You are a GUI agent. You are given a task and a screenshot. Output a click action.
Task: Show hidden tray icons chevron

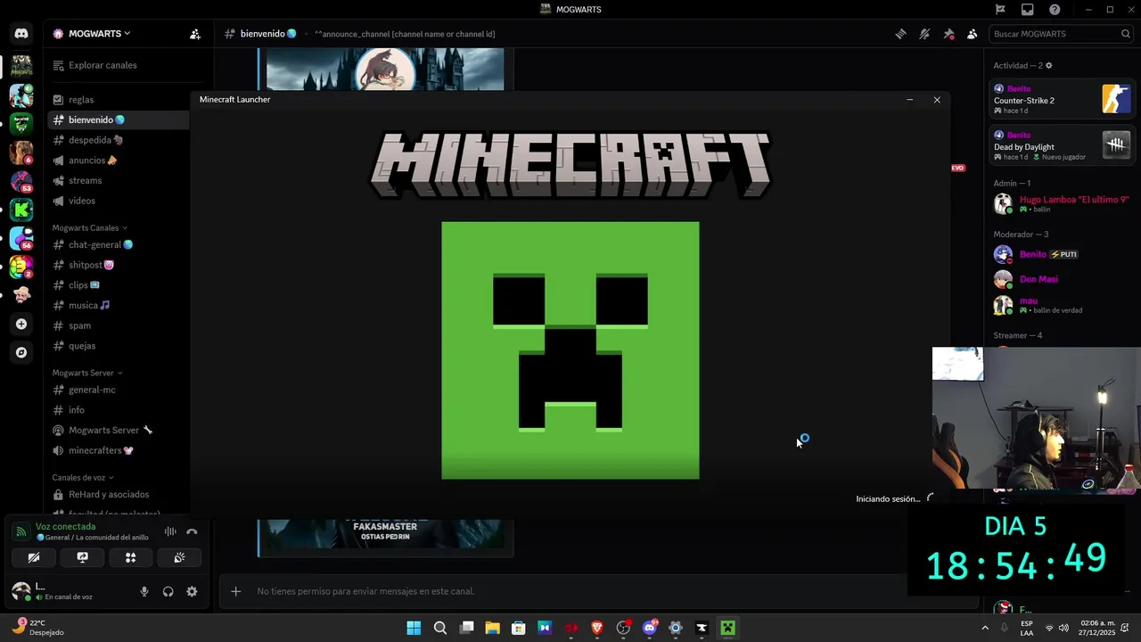(x=985, y=628)
